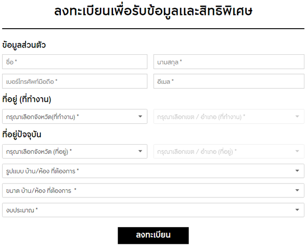This screenshot has width=307, height=248.
Task: Click the arrow icon on ขนาด บ้าน/ห้อง selector
Action: click(x=297, y=190)
